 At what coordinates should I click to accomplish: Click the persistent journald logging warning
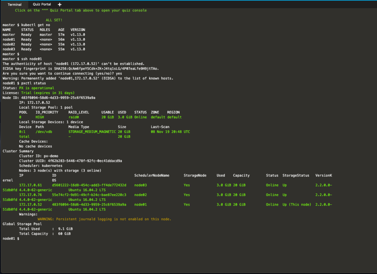click(x=104, y=219)
